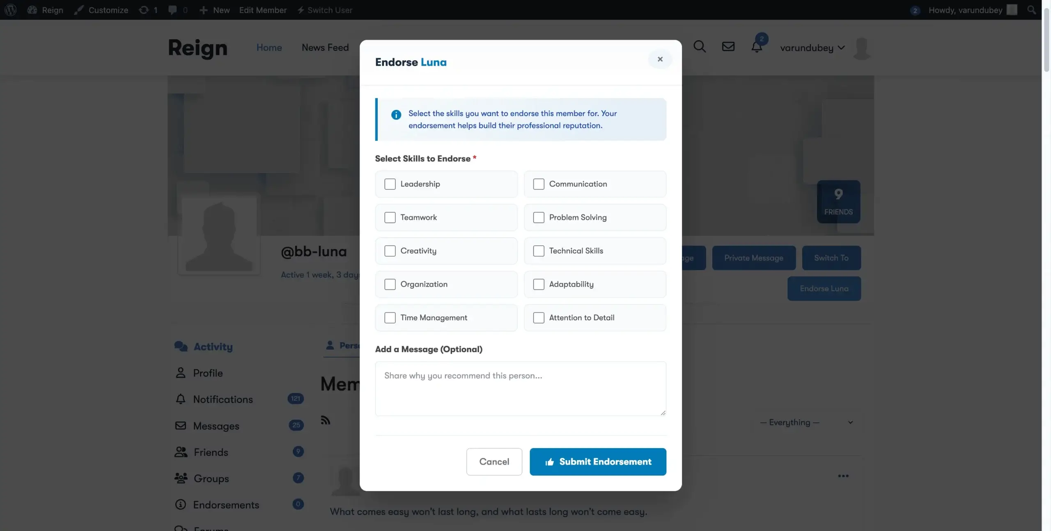Go to the Home nav link

click(x=269, y=48)
